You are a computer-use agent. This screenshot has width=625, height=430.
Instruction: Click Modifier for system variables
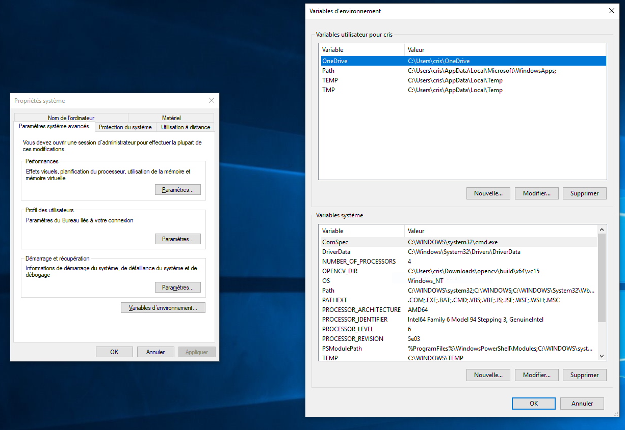[x=536, y=375]
